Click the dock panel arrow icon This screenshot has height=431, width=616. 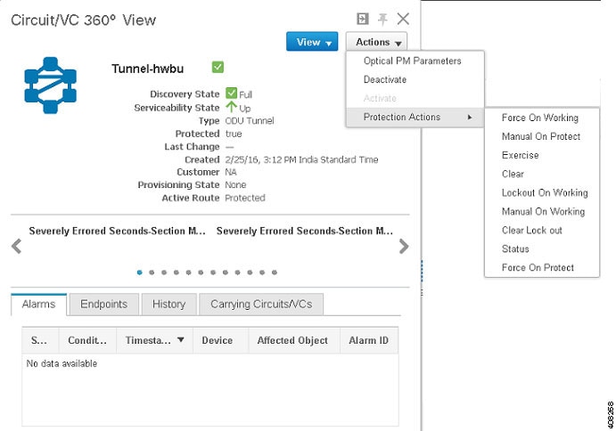362,19
